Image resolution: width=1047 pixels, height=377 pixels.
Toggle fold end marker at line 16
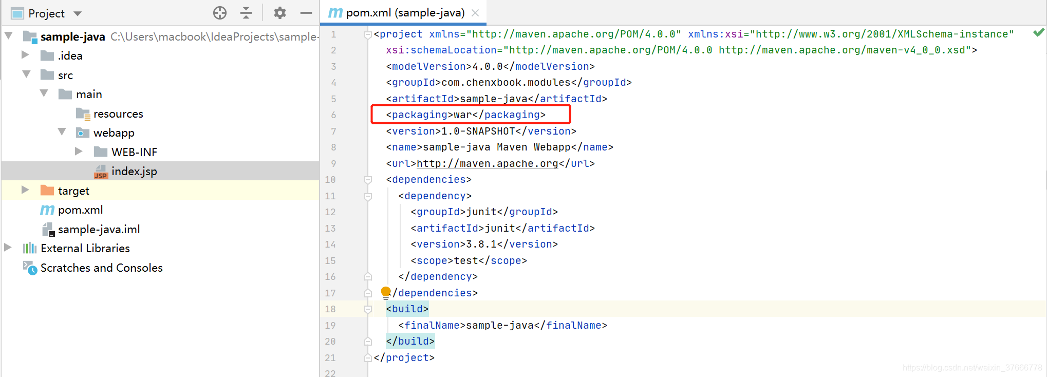[368, 276]
